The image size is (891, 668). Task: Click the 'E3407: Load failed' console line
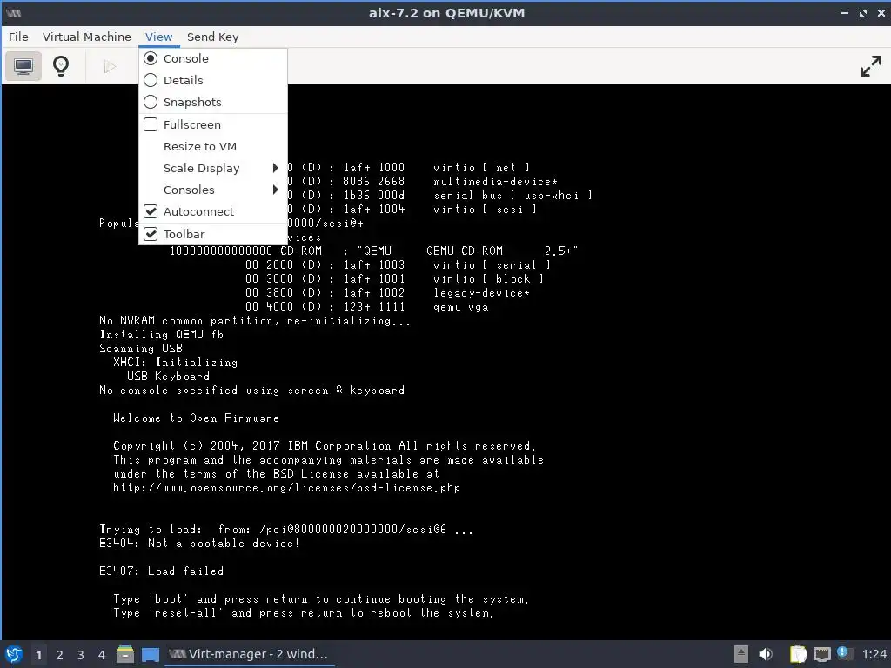tap(161, 571)
